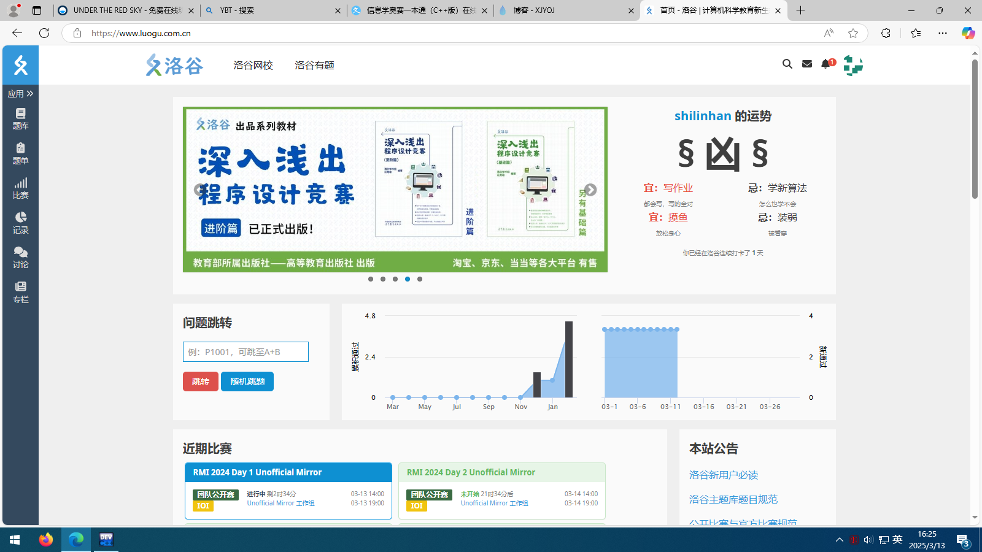
Task: Click the red 跳转 button
Action: point(201,381)
